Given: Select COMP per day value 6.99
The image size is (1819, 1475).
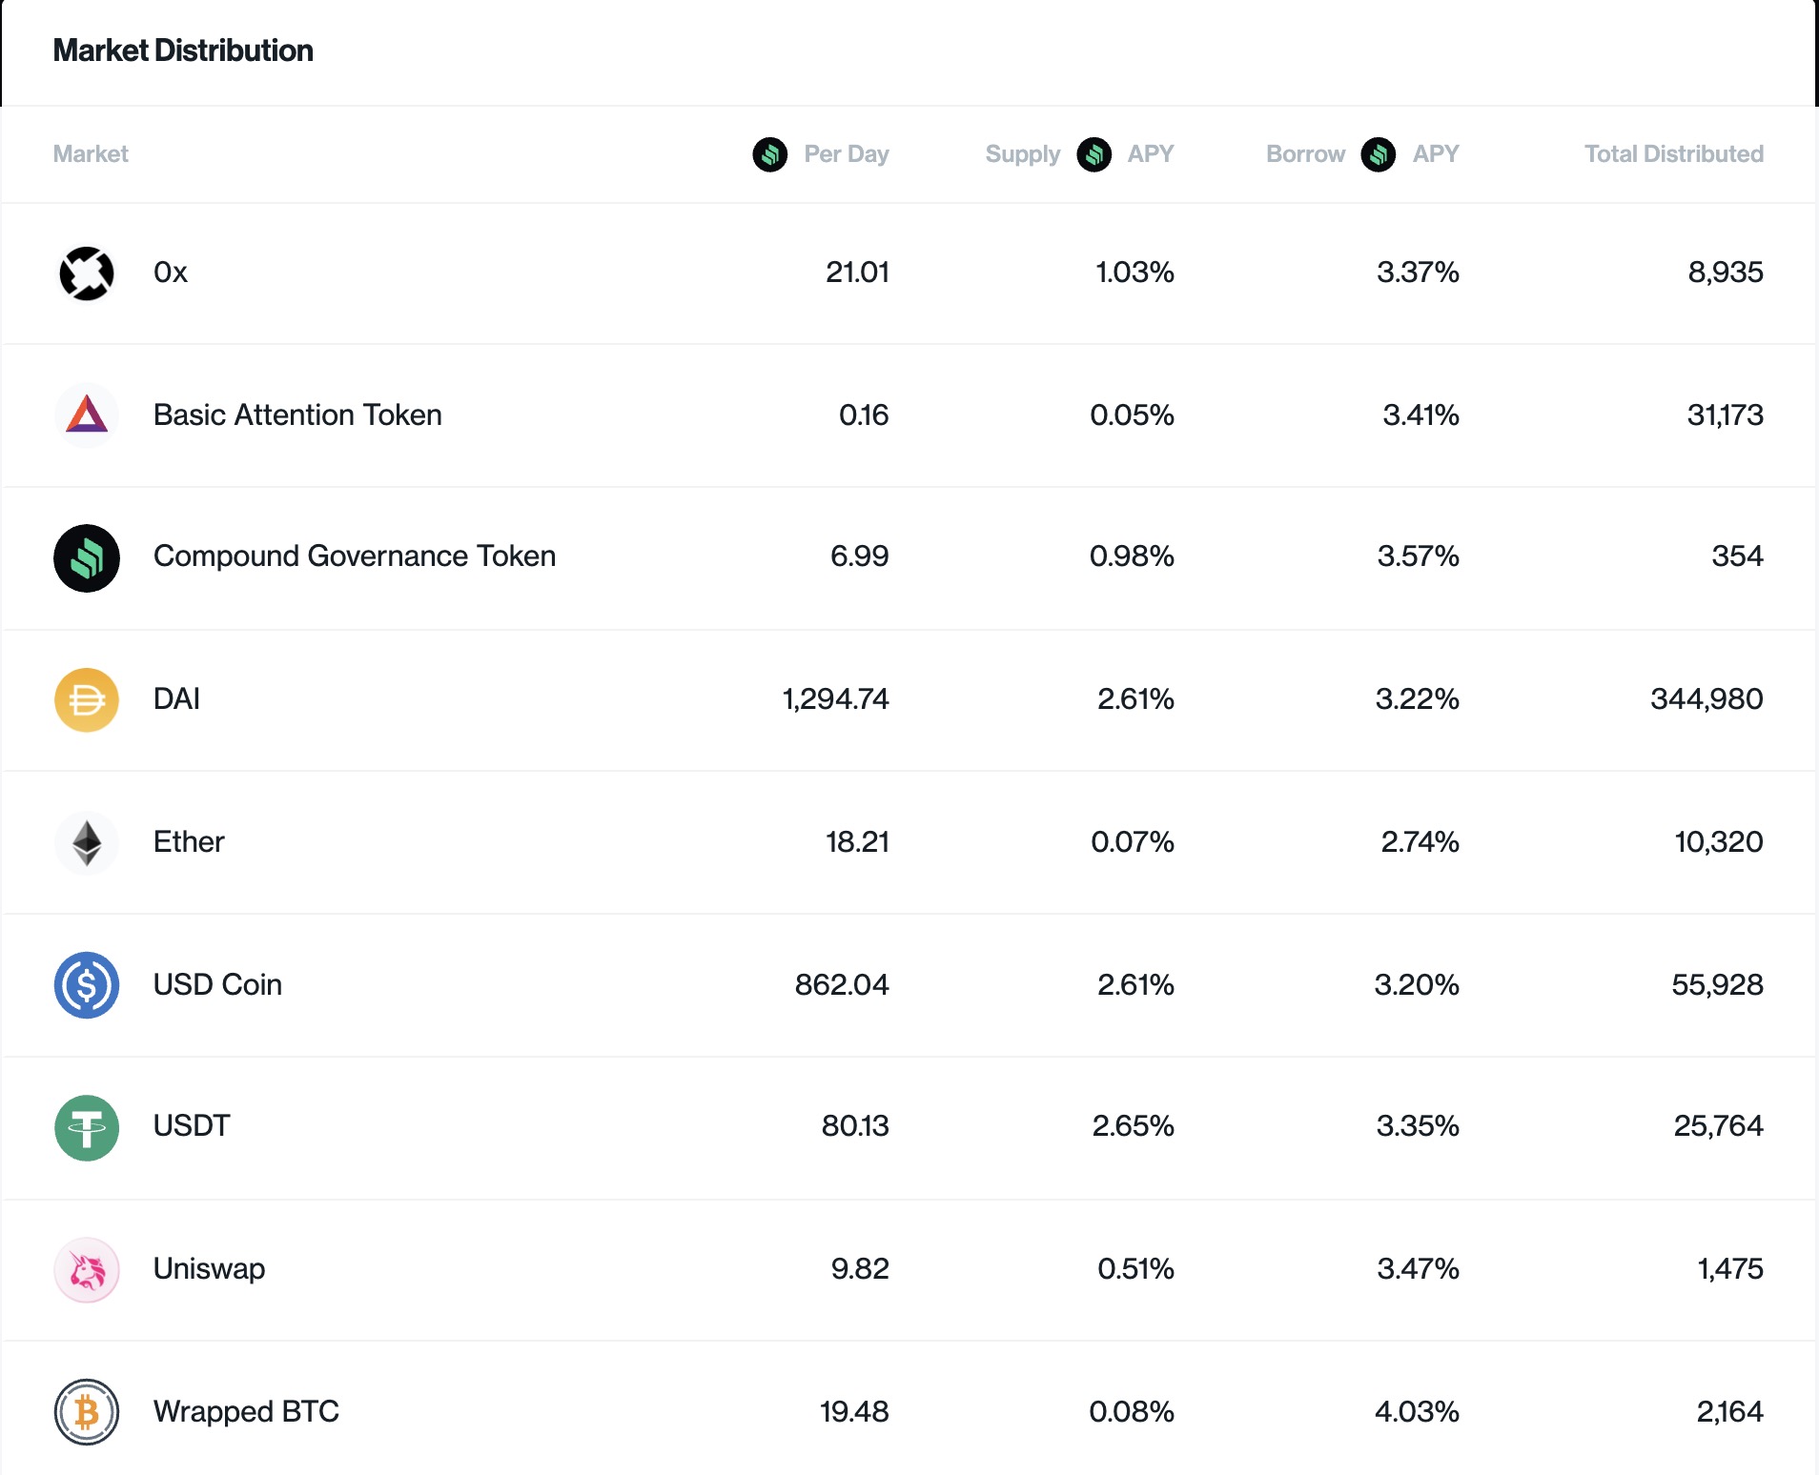Looking at the screenshot, I should click(860, 556).
